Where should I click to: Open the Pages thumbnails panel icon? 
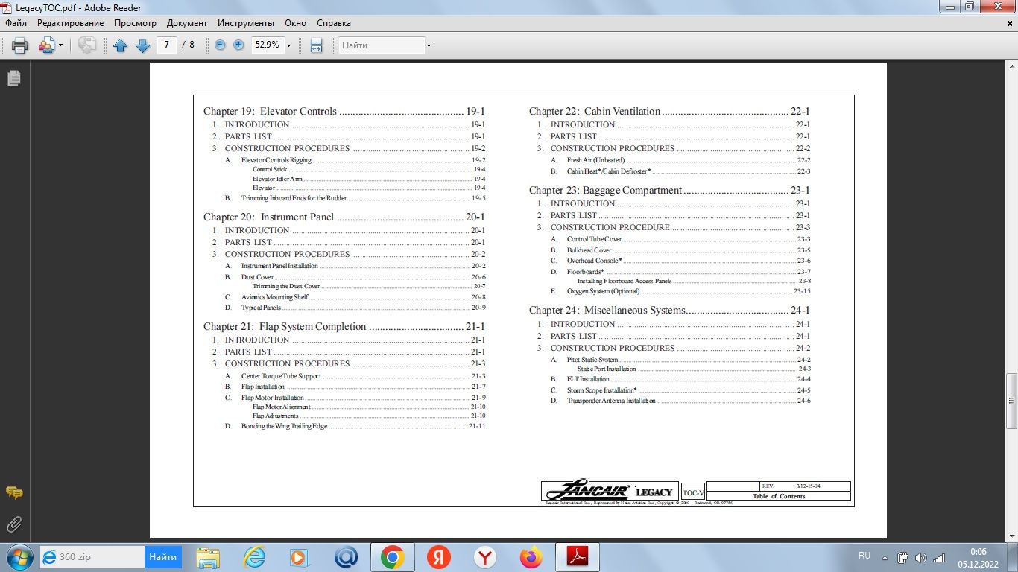click(13, 78)
